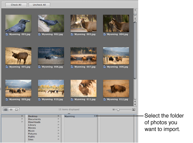The width and height of the screenshot is (193, 143).
Task: Select the Sites folder
Action: click(x=44, y=139)
